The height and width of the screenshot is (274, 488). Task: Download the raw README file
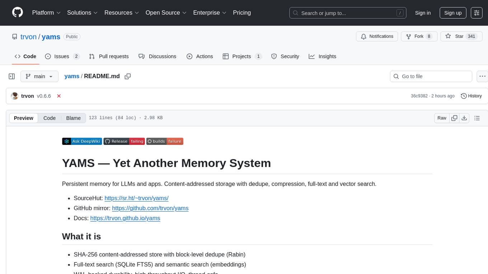[x=464, y=118]
